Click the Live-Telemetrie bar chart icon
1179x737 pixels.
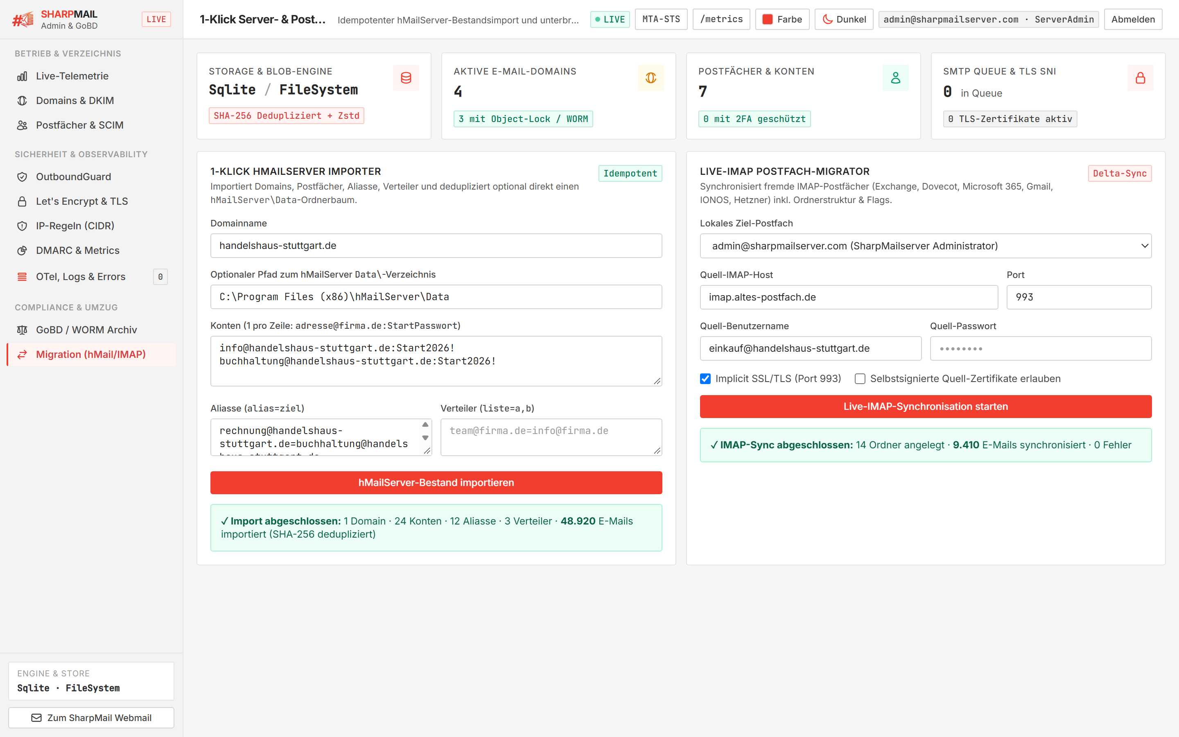click(22, 76)
